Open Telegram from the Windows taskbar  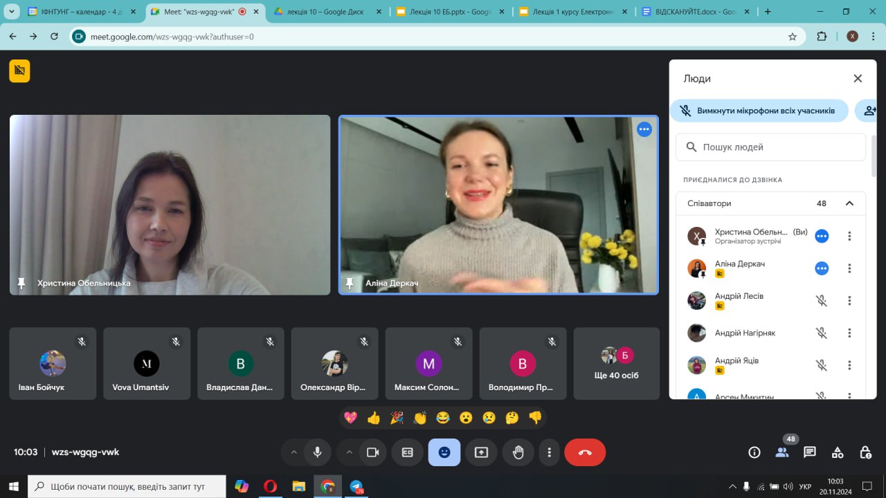(x=357, y=486)
